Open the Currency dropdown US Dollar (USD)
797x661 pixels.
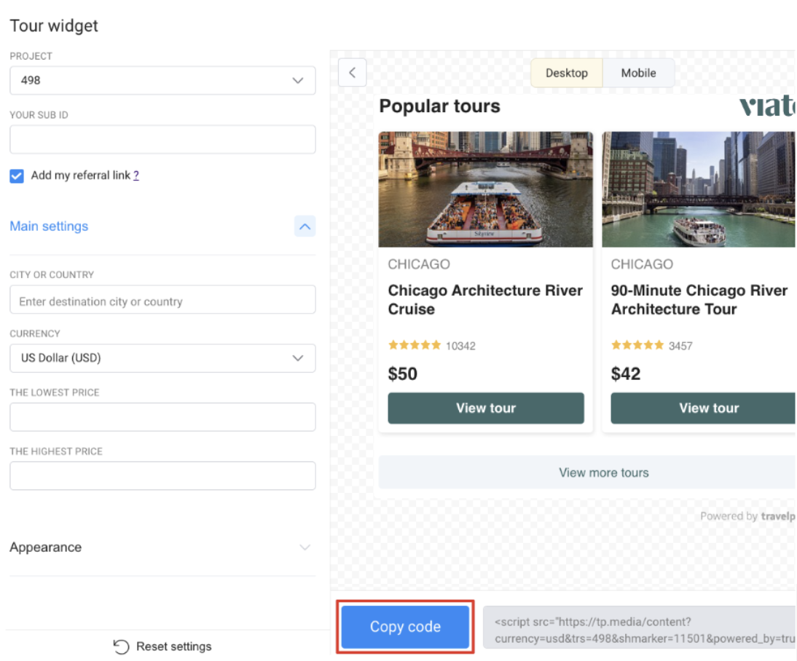162,358
